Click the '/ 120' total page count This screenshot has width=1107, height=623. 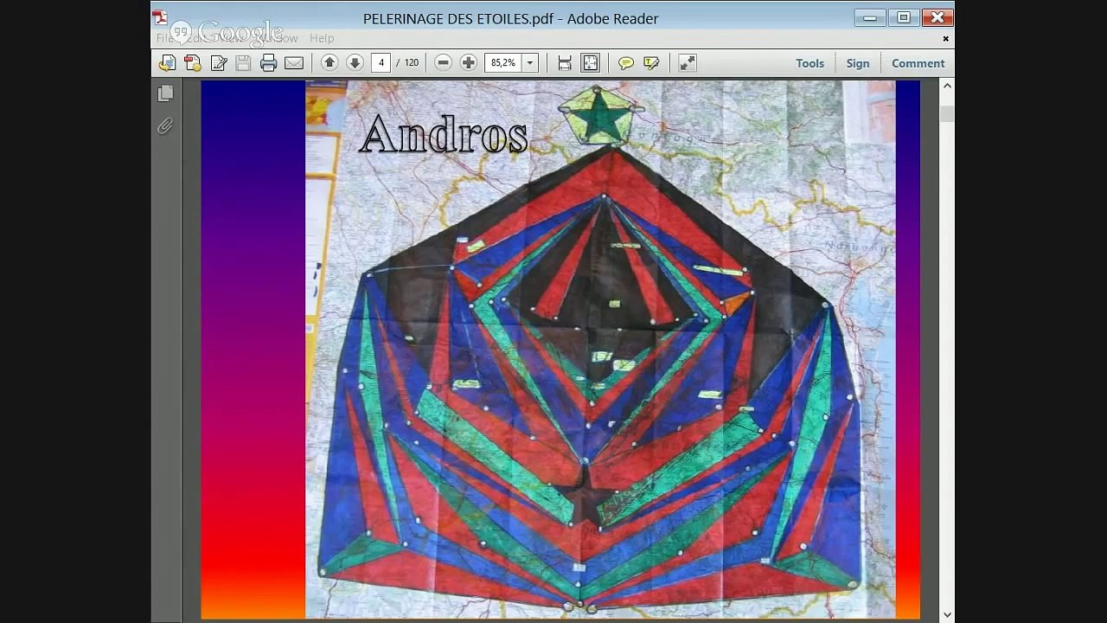pos(407,63)
